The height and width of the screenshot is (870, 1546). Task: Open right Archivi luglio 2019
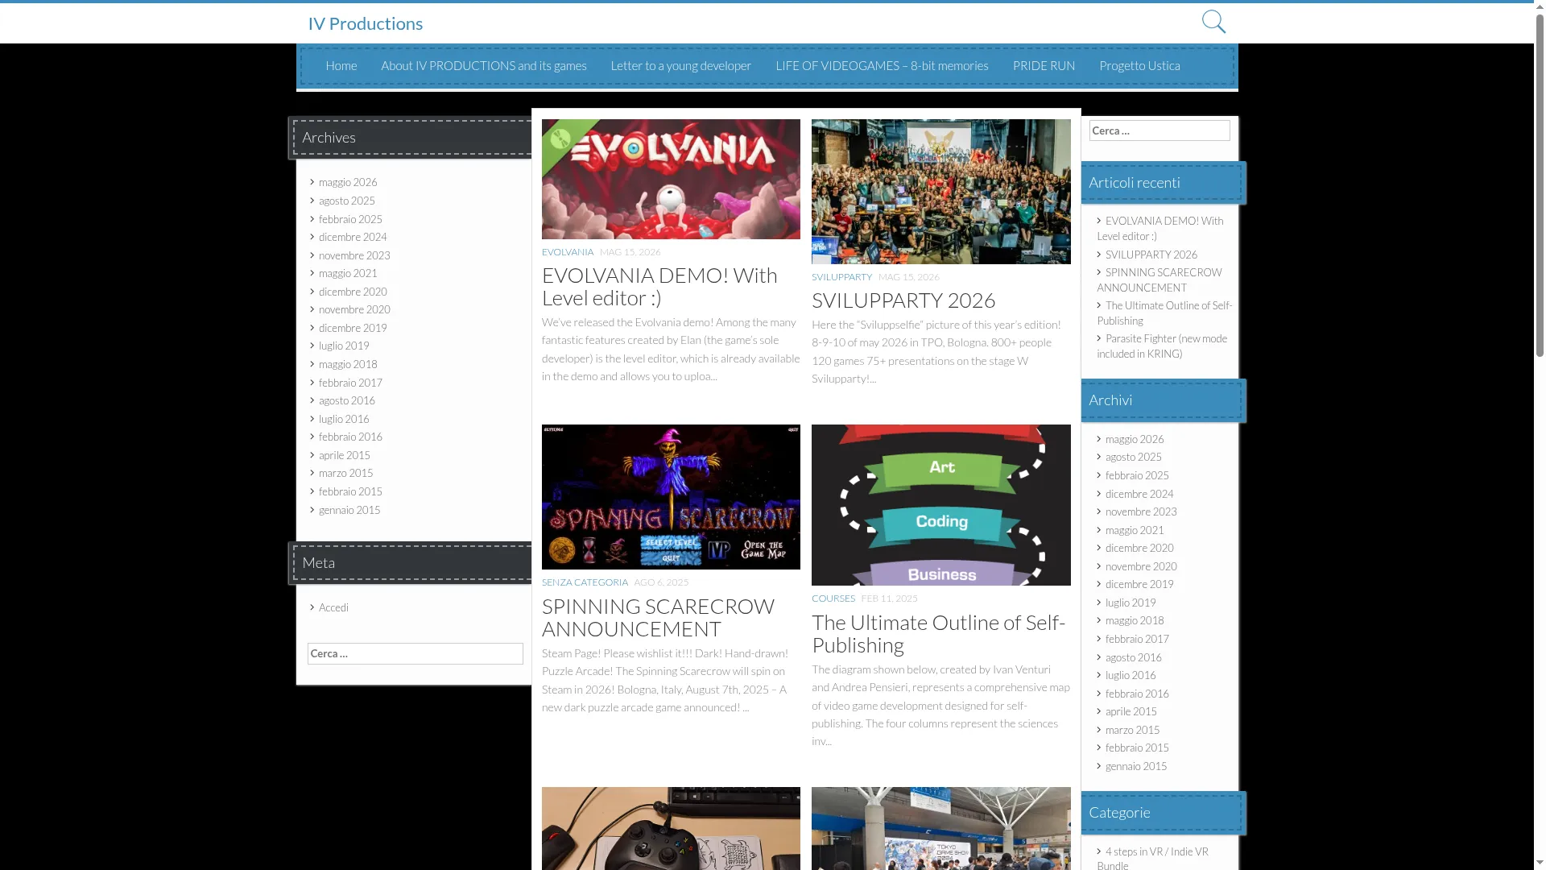(x=1131, y=603)
